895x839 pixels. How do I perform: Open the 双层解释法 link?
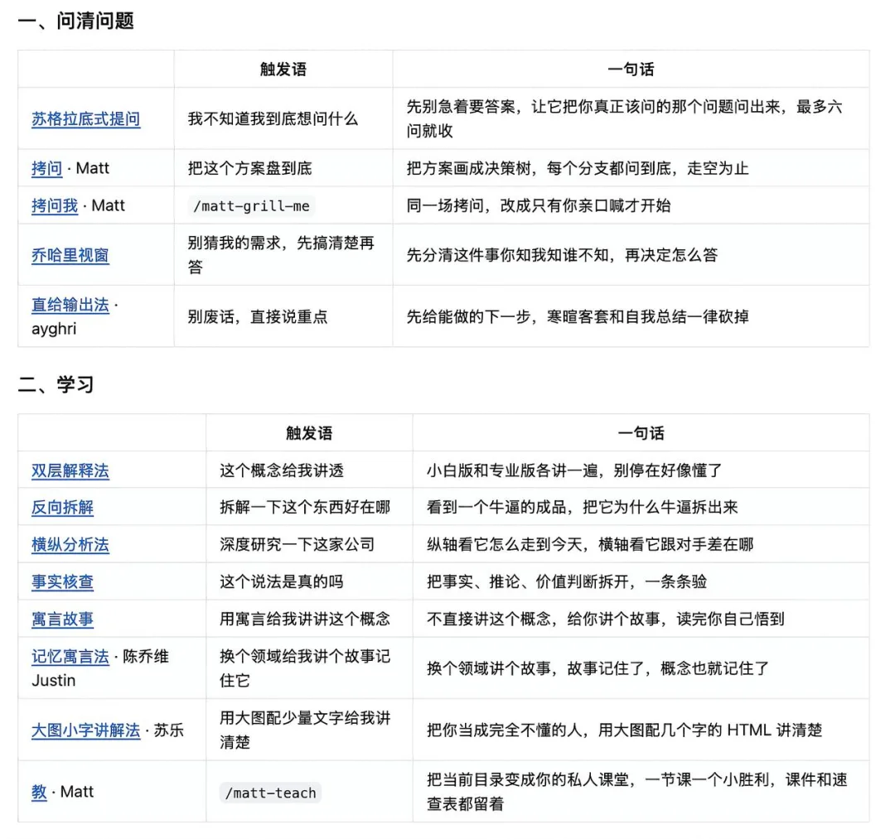[70, 470]
